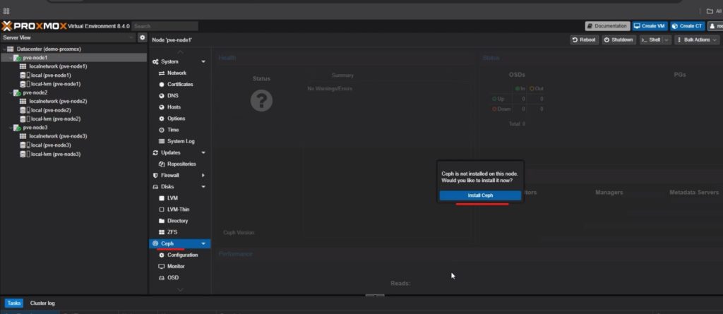The image size is (723, 314).
Task: Click the Proxmox logo
Action: [x=35, y=26]
